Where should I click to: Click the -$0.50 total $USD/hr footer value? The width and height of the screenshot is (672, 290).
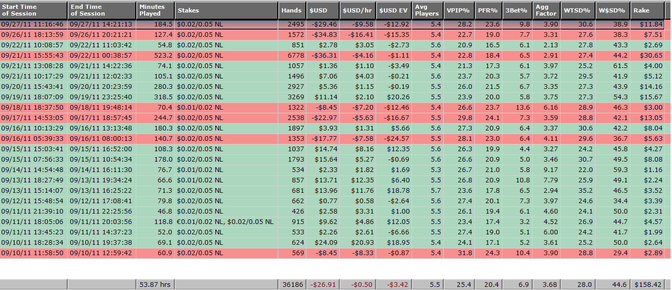[357, 285]
